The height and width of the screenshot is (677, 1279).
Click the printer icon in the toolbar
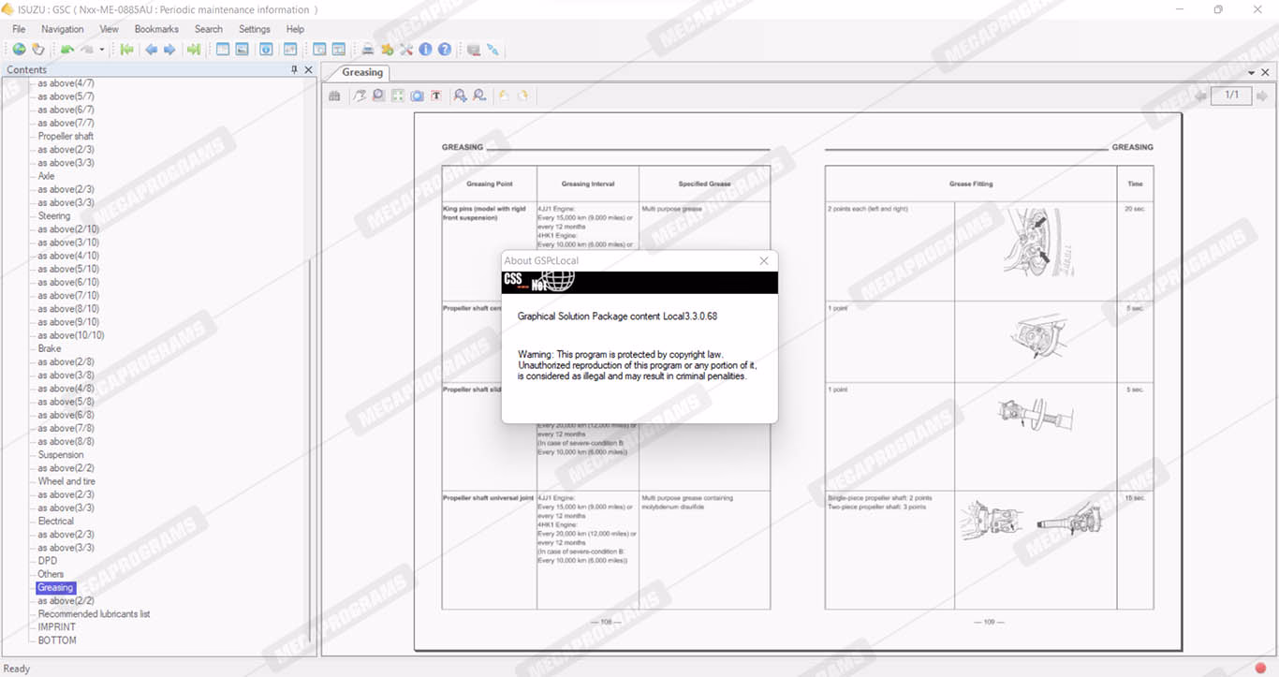point(368,50)
